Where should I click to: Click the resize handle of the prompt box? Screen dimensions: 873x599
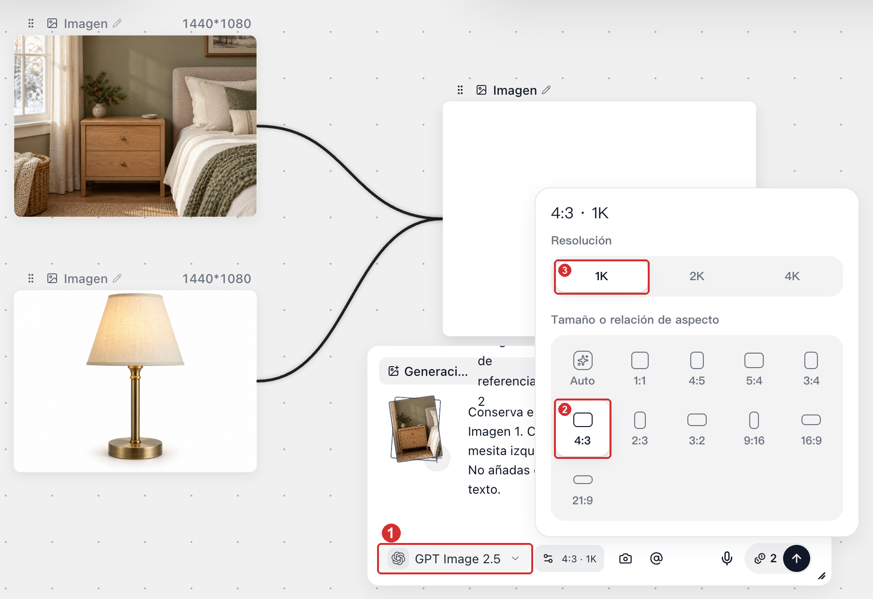(821, 576)
